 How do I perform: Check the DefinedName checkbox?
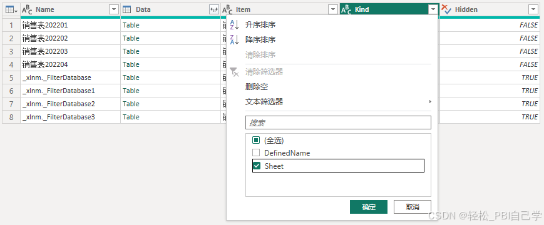pos(256,152)
